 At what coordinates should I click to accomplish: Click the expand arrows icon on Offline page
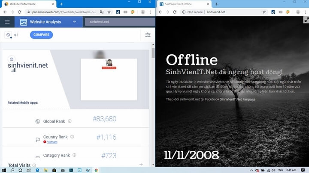[x=306, y=20]
